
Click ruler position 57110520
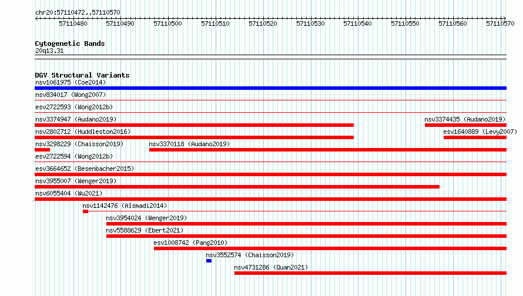coord(263,23)
